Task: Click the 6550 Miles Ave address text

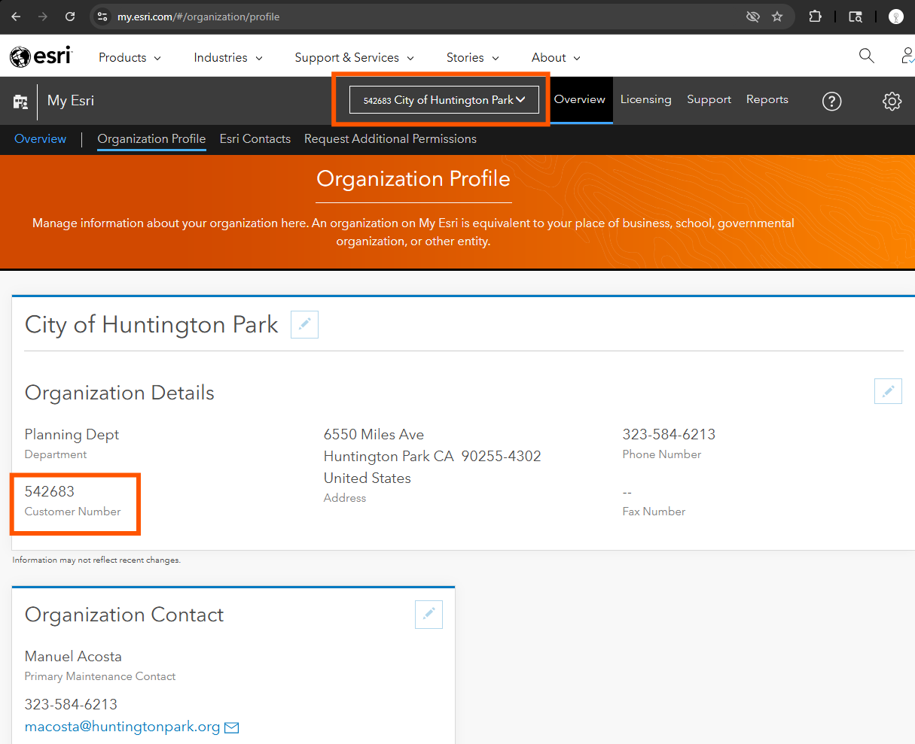Action: (x=374, y=434)
